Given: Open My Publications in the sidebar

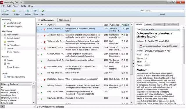Looking at the screenshot, I should click(13, 45).
